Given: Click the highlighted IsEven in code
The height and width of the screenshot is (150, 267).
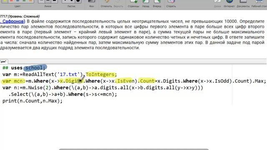Looking at the screenshot, I should coord(125,81).
